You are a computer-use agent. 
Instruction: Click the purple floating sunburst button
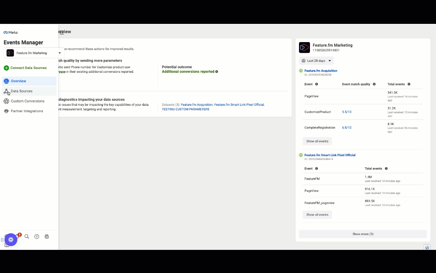[x=11, y=240]
